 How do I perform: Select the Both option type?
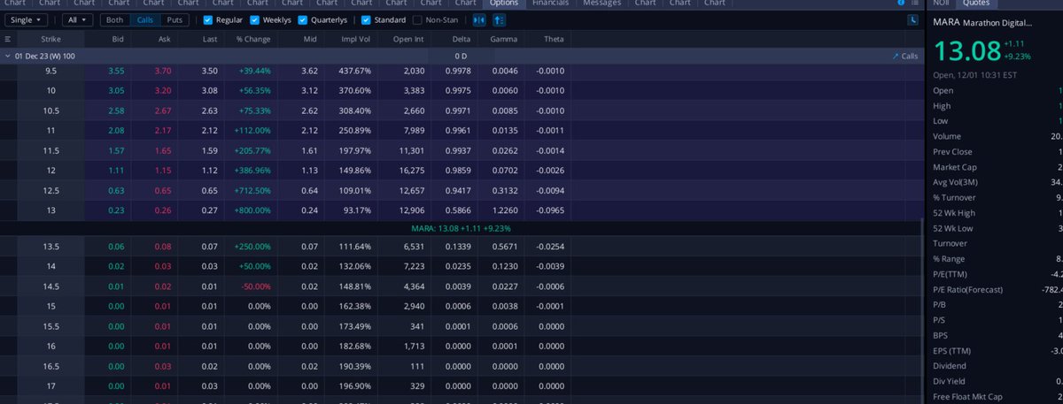tap(115, 19)
